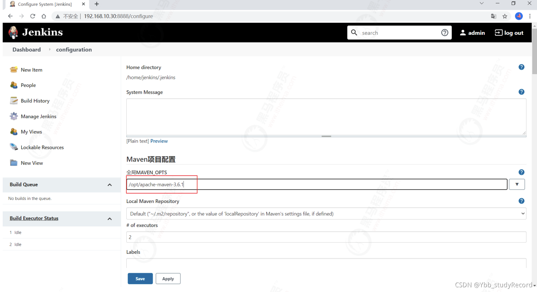Open help for Home directory
The height and width of the screenshot is (292, 537).
pos(521,67)
